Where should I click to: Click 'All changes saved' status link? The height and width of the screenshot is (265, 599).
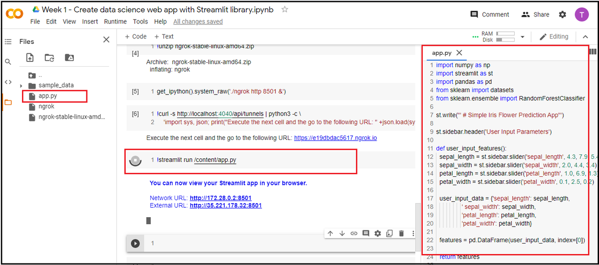tap(198, 21)
